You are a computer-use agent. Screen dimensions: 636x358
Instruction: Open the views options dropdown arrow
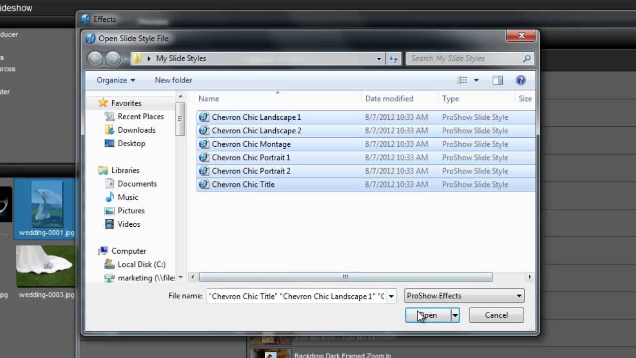pyautogui.click(x=476, y=80)
